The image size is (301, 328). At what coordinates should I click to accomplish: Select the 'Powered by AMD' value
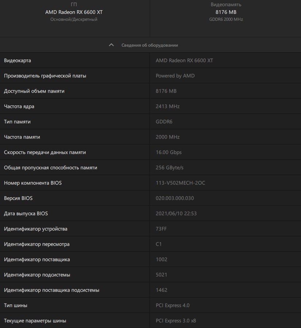tap(175, 76)
